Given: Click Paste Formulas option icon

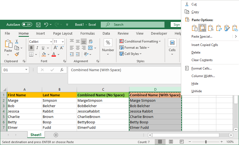Looking at the screenshot, I should tap(211, 28).
